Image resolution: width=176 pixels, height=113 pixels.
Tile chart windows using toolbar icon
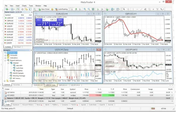click(93, 9)
